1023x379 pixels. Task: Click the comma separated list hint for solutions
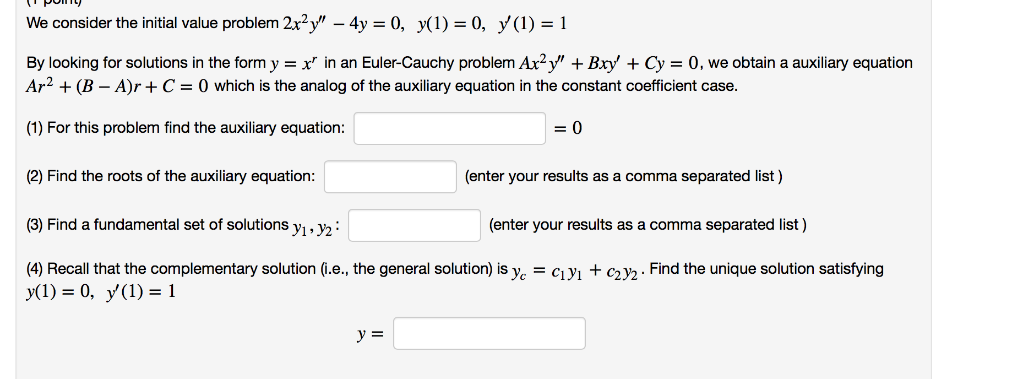coord(647,224)
